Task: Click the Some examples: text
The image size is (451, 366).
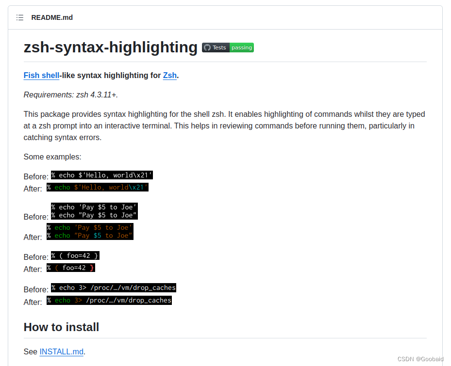Action: coord(52,157)
